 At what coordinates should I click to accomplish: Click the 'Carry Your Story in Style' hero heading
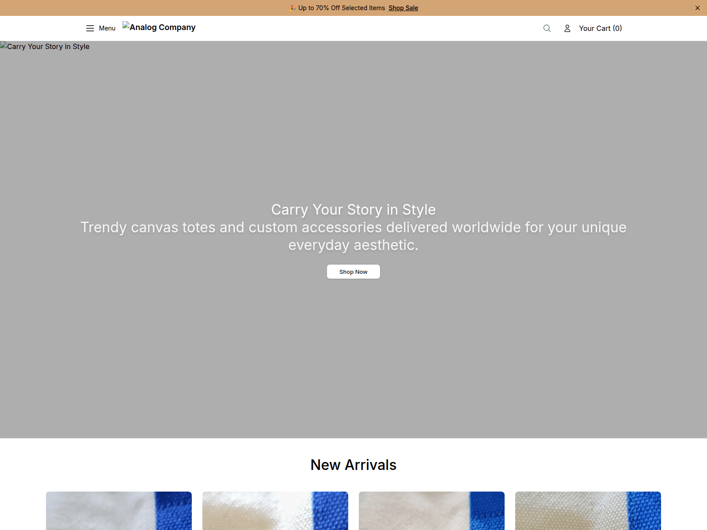tap(353, 210)
